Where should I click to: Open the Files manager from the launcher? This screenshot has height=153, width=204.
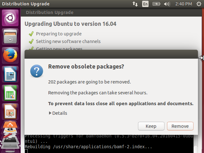10,37
